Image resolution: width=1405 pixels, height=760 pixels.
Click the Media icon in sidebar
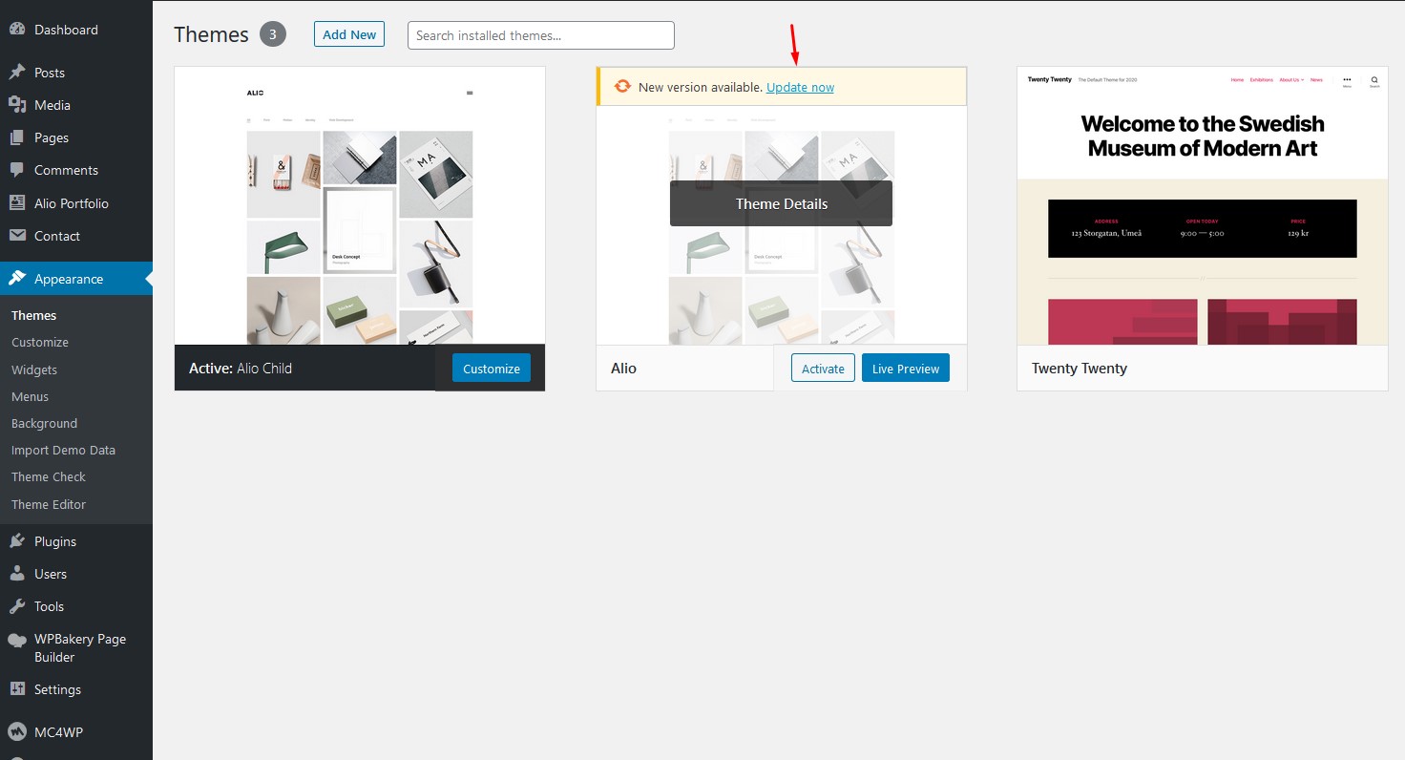(x=17, y=105)
